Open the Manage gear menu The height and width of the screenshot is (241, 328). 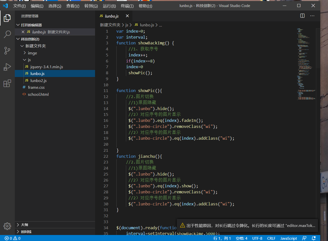7,226
